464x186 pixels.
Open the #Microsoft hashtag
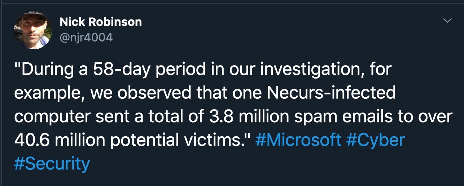pyautogui.click(x=298, y=140)
